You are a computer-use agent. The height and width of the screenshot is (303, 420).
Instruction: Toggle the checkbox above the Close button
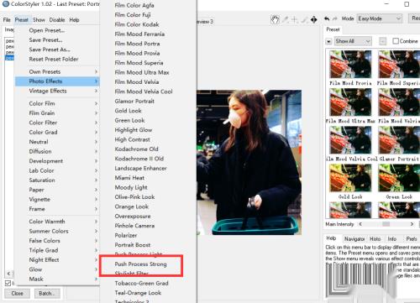(x=8, y=283)
